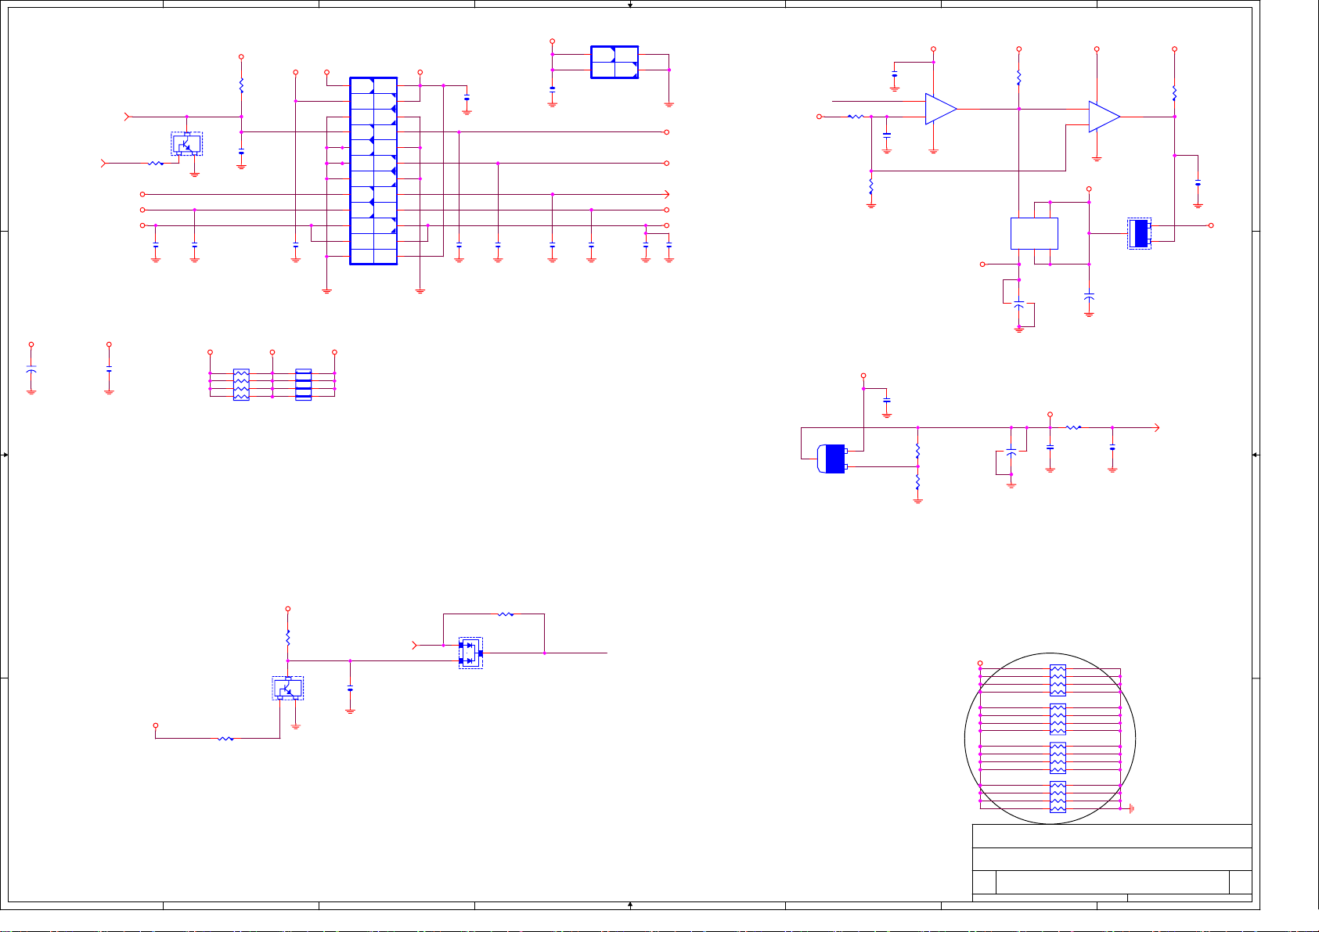
Task: Click the ground symbol beside the circled resistor arrays
Action: tap(1132, 808)
